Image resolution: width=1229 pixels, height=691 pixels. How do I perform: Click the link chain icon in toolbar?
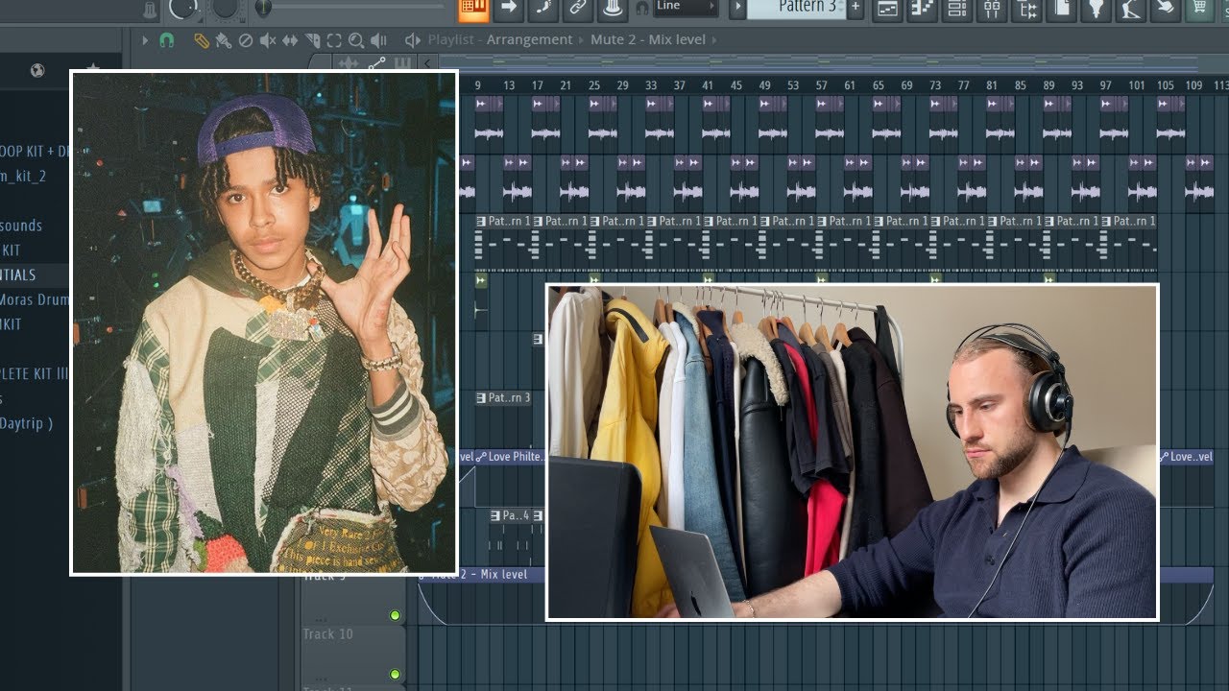[x=577, y=9]
